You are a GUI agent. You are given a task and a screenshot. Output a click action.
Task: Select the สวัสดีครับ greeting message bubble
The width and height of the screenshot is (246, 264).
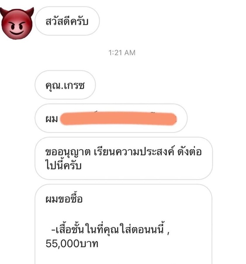coord(67,21)
